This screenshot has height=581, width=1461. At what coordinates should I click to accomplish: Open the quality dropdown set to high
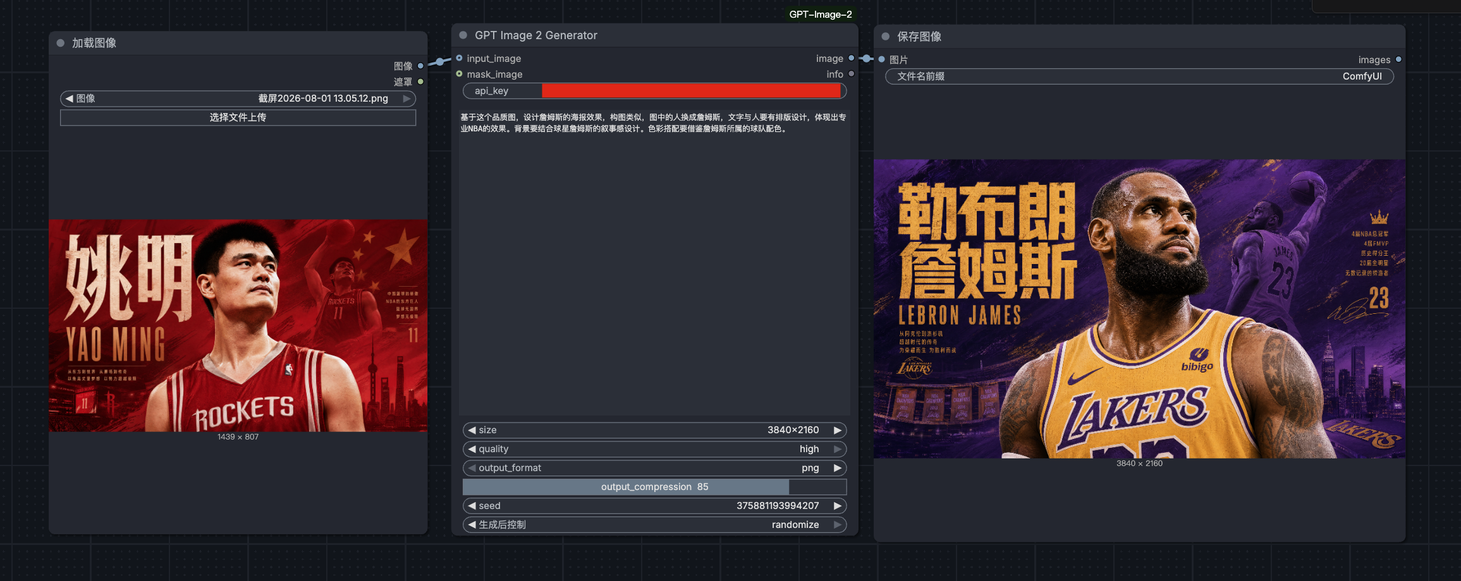(x=654, y=449)
